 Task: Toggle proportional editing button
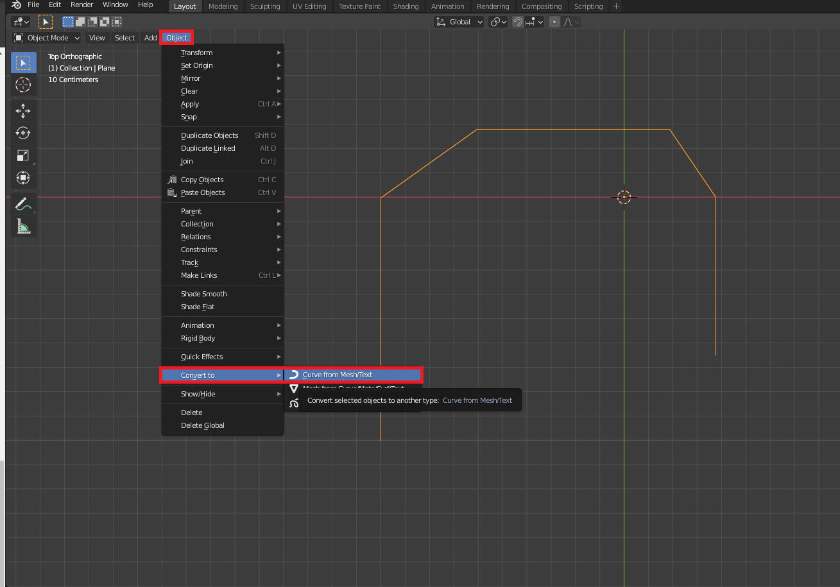click(554, 22)
